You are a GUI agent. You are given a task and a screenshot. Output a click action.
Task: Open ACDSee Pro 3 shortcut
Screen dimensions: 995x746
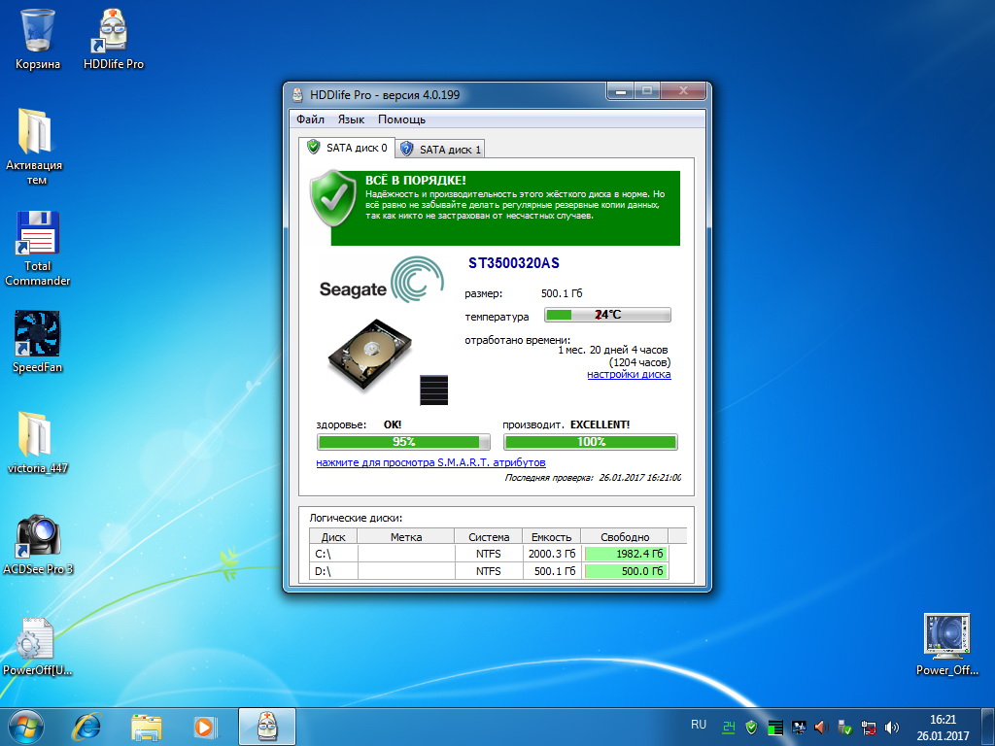tap(38, 537)
